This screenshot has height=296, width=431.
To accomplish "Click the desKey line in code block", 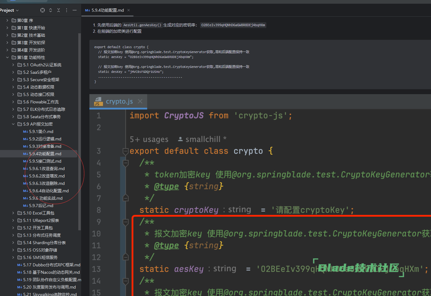I will (x=131, y=72).
